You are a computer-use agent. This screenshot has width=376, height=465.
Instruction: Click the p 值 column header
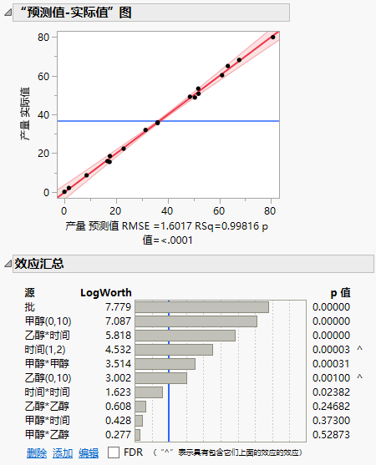[340, 293]
